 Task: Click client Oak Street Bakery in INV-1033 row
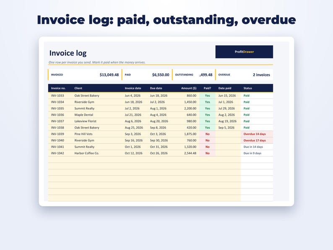(87, 96)
